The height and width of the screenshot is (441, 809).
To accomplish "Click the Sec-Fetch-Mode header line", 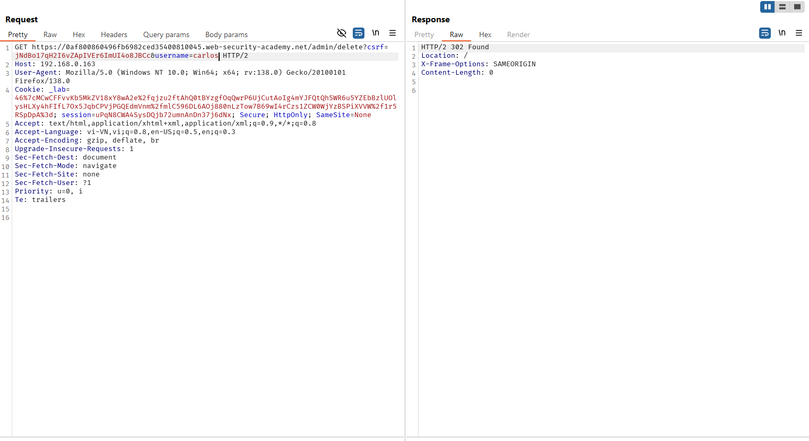I will pos(66,166).
